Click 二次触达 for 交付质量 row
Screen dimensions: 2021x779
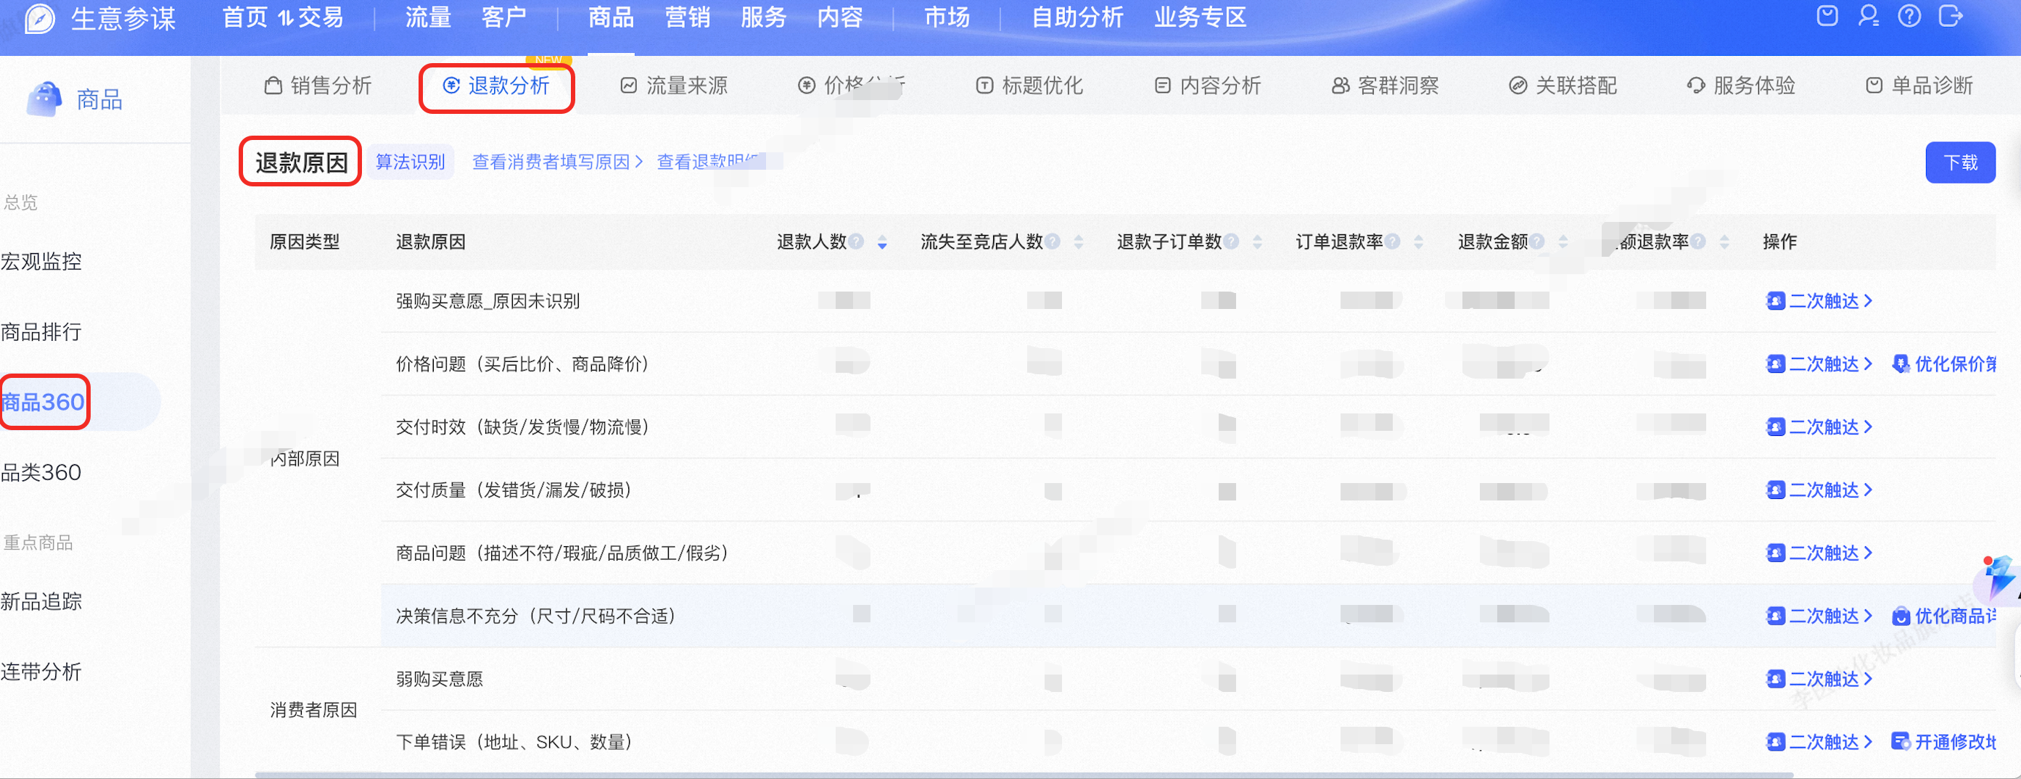click(1819, 490)
